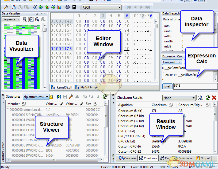Open the settings gear icon
The image size is (218, 169).
coord(68,7)
